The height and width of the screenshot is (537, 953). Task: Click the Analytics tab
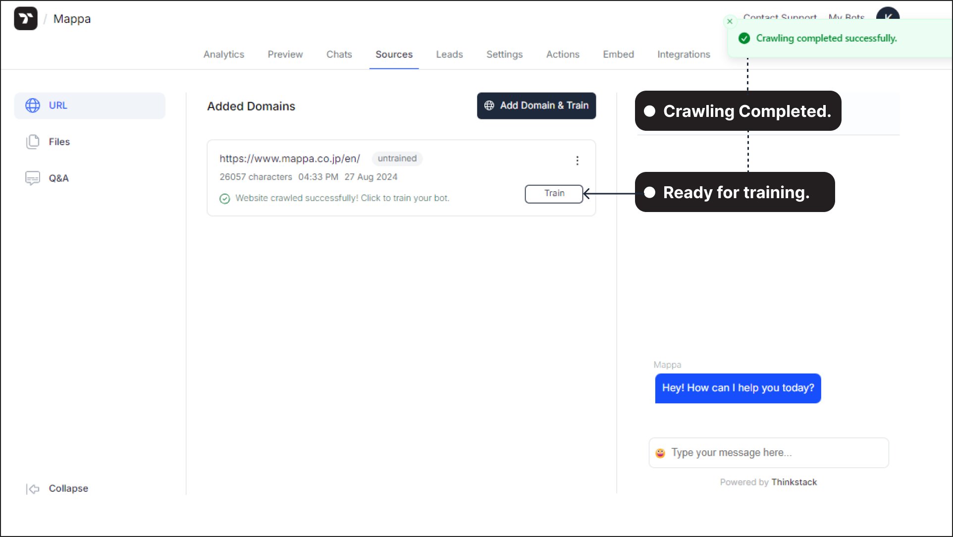(x=224, y=54)
